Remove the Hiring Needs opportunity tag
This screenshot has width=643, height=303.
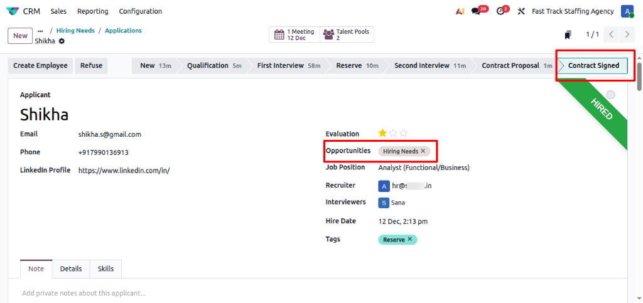423,151
